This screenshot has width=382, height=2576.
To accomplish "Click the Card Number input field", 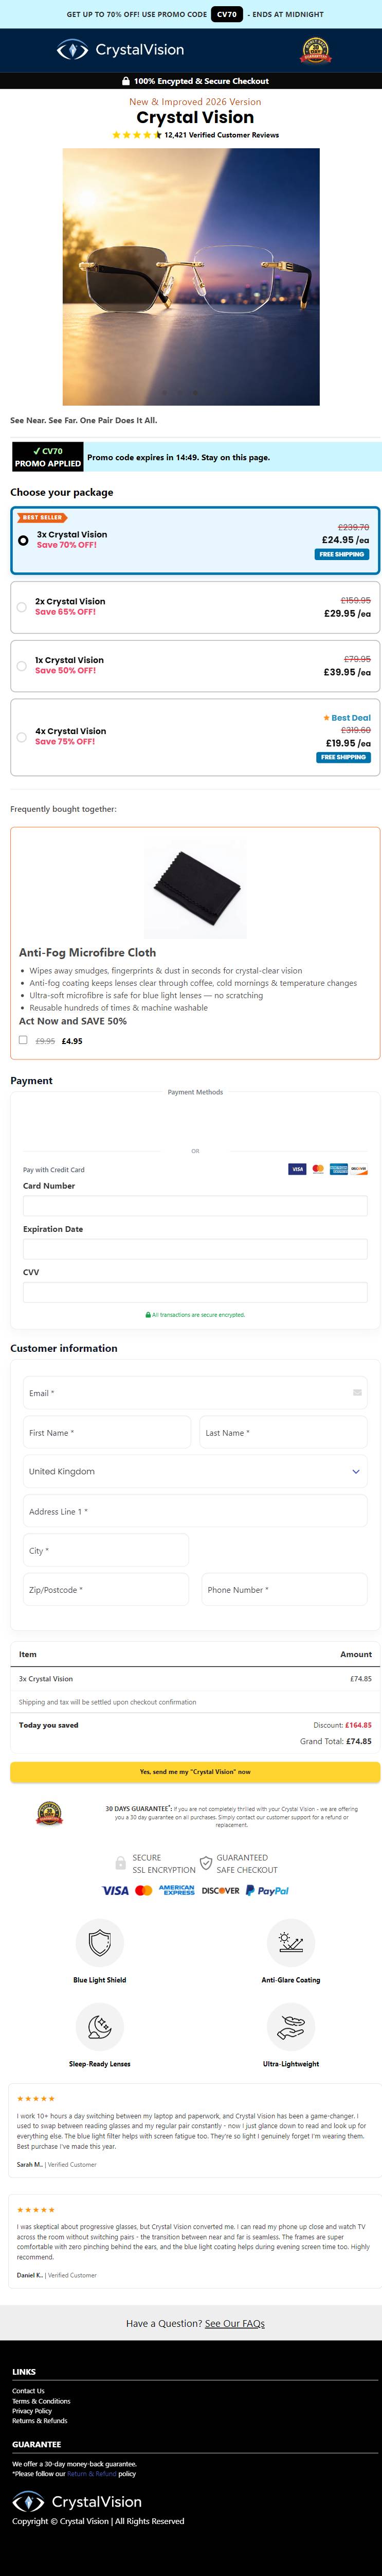I will (195, 1205).
